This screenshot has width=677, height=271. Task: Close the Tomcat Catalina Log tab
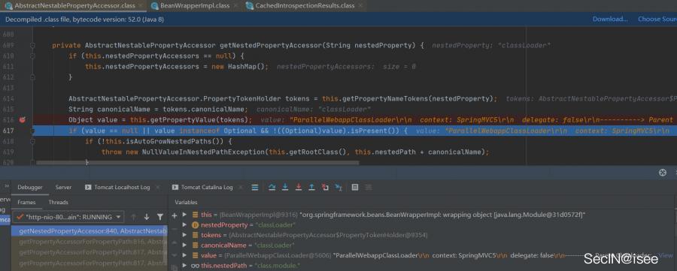click(241, 188)
